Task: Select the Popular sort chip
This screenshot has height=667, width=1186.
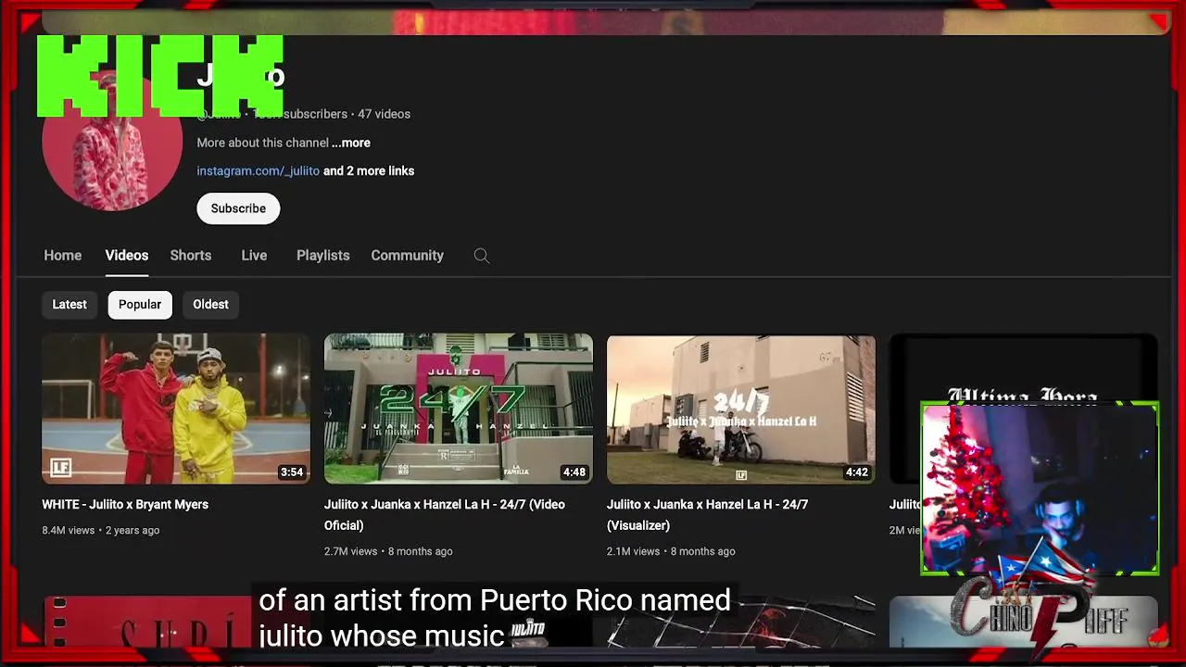Action: (140, 304)
